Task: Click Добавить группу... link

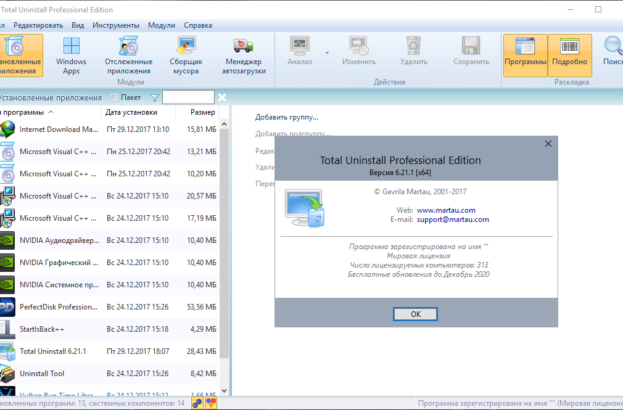Action: point(286,117)
